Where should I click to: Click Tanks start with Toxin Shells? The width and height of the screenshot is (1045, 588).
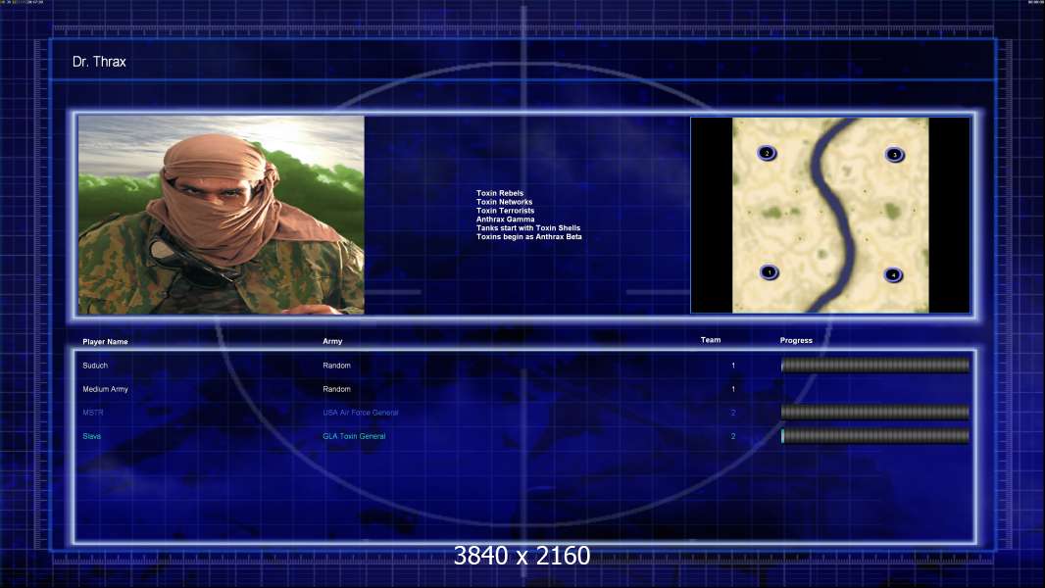[528, 227]
